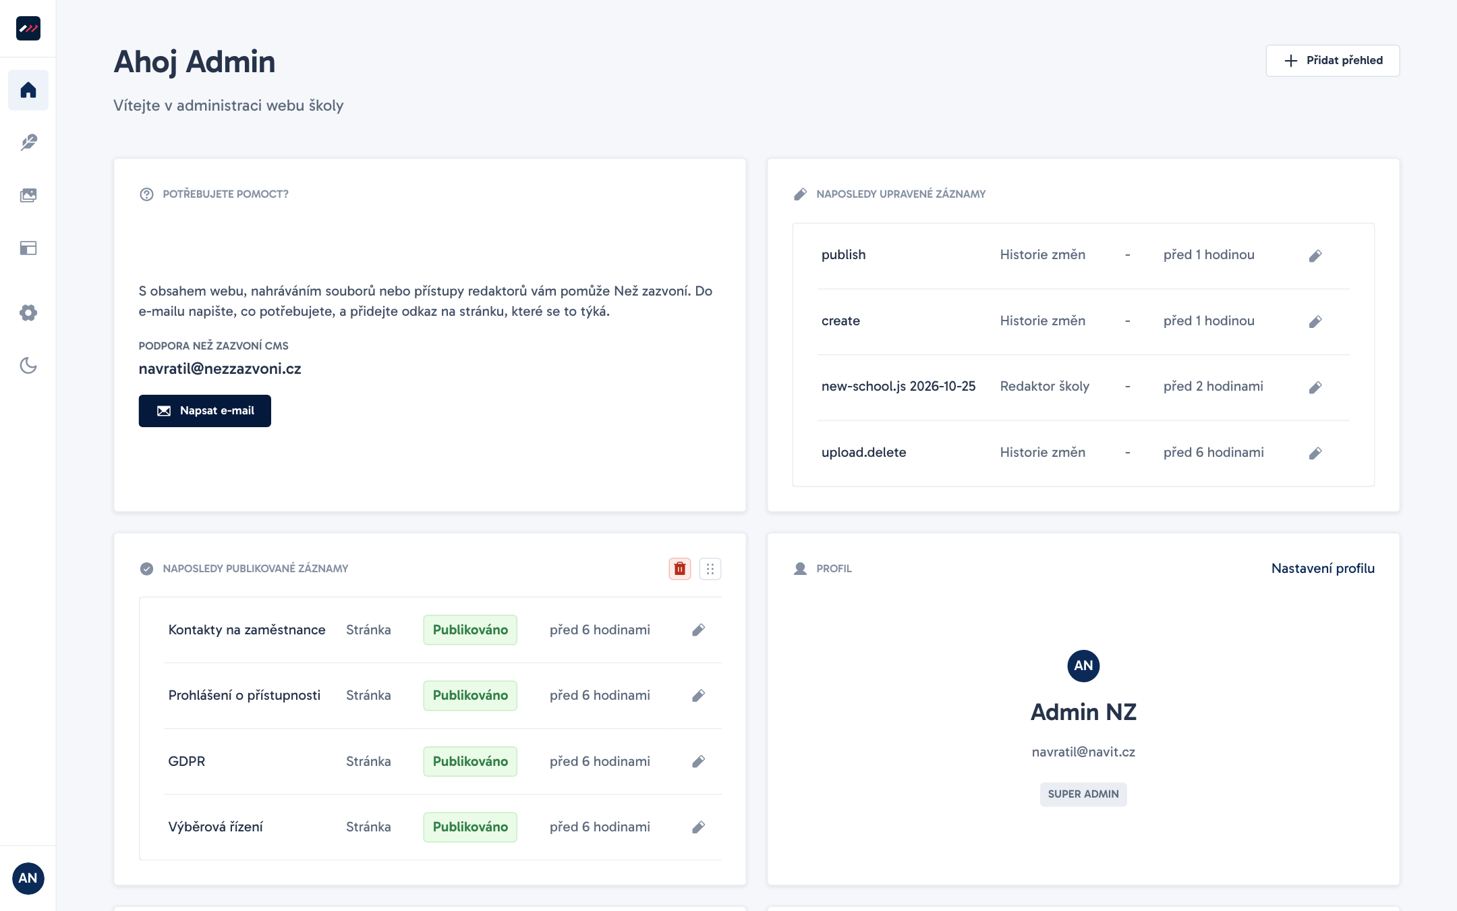Screen dimensions: 1457x911
Task: Open the Výběrová řízení record
Action: coord(443,827)
